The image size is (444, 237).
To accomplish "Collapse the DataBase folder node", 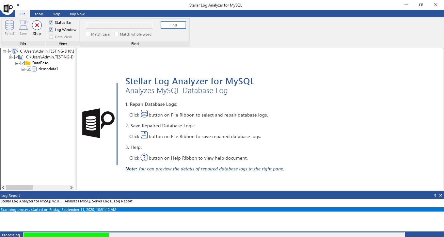I will [x=17, y=63].
